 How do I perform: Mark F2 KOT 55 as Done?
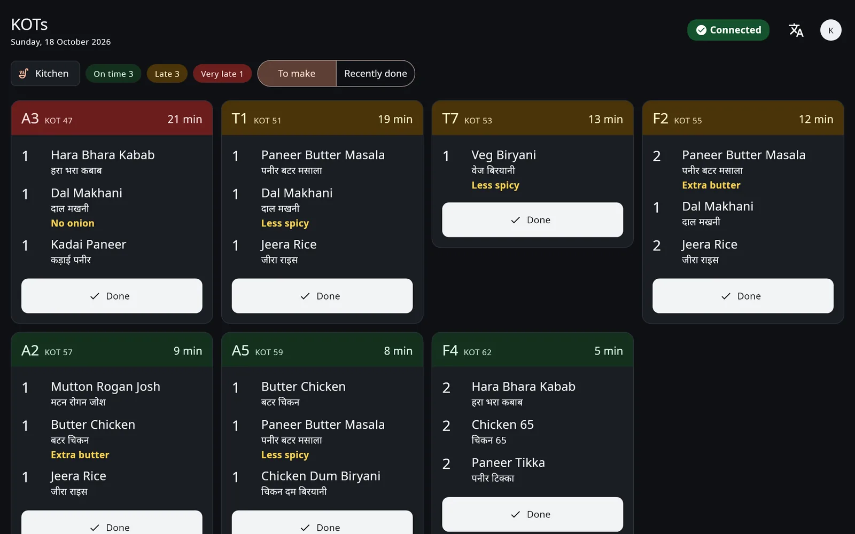point(743,296)
